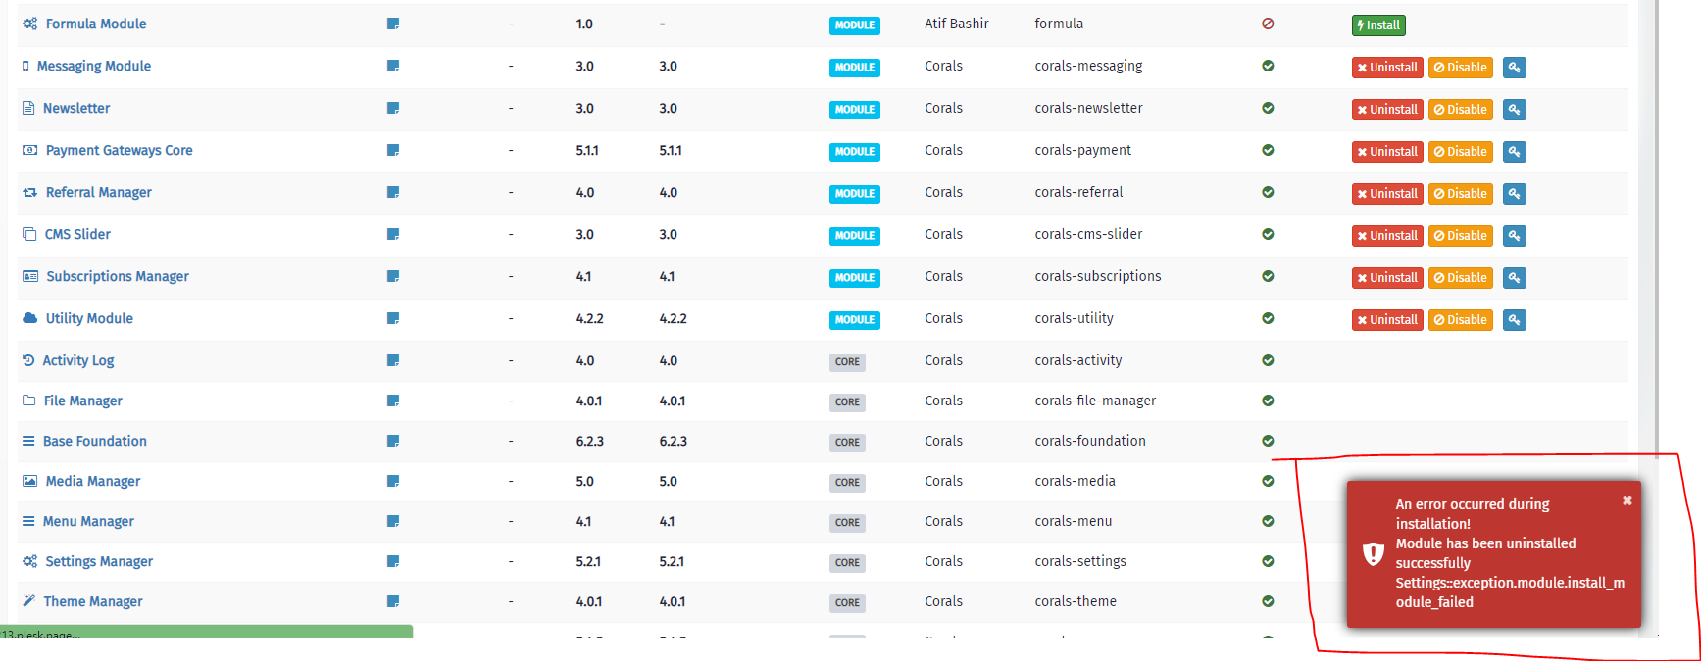Install the Formula Module
Screen dimensions: 1701x661
coord(1378,25)
